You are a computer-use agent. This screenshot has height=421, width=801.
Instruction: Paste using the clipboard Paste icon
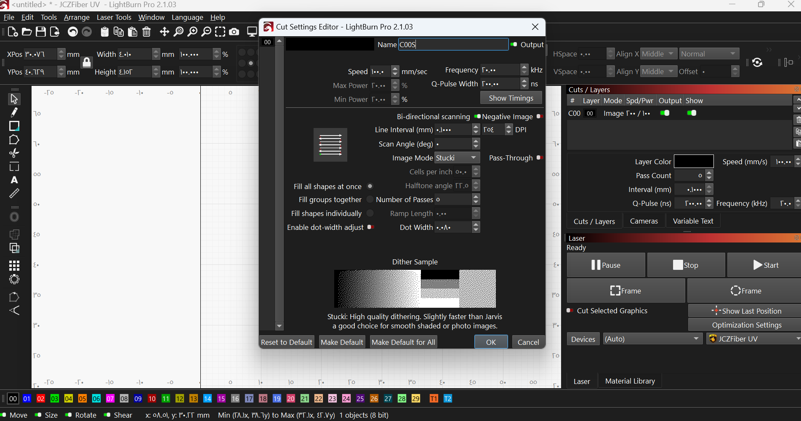(133, 32)
